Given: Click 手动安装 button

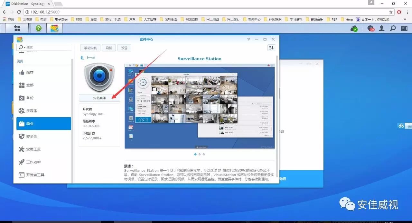Looking at the screenshot, I should [90, 48].
